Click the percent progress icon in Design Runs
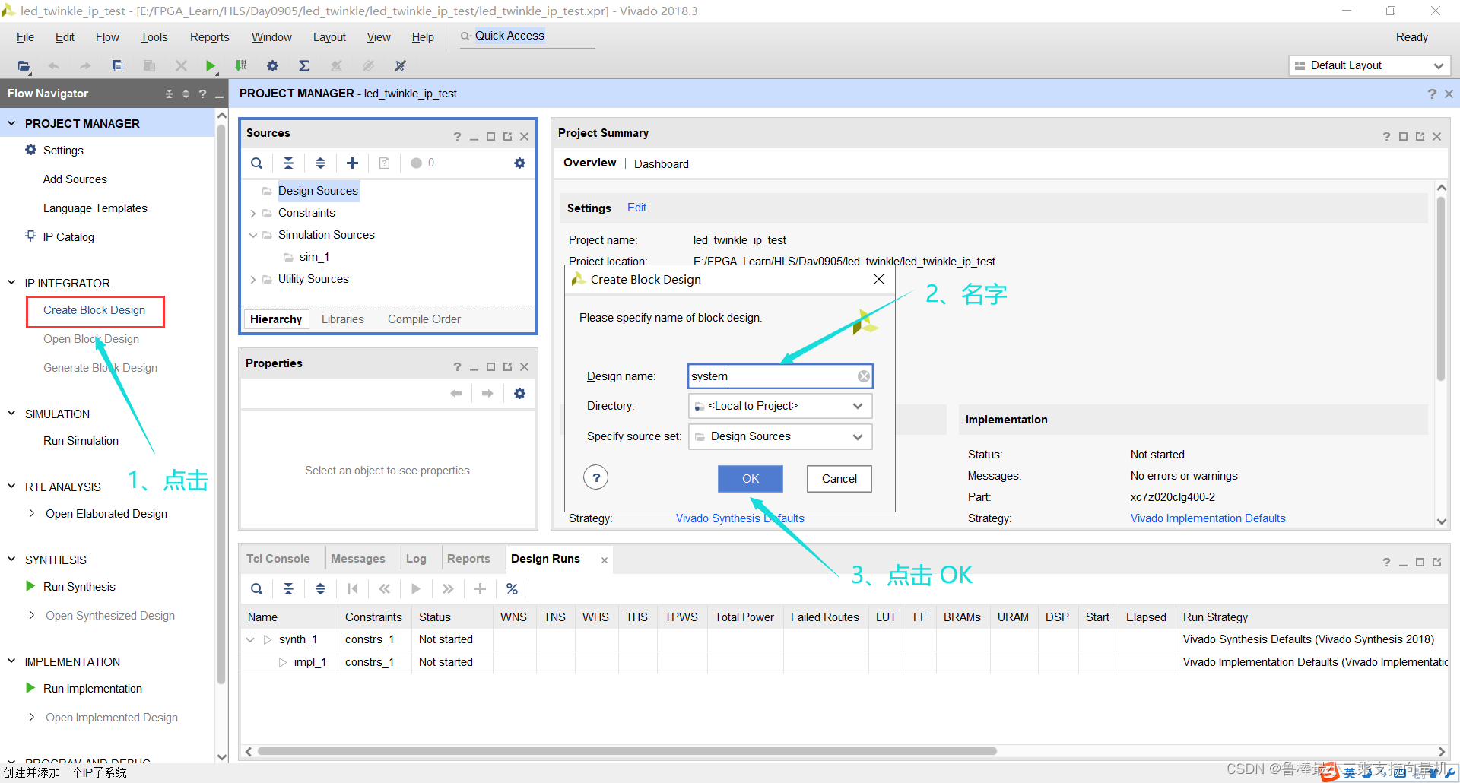The height and width of the screenshot is (783, 1460). [x=513, y=588]
